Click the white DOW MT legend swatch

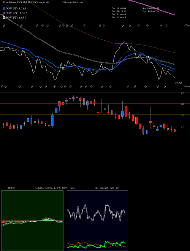4,13
